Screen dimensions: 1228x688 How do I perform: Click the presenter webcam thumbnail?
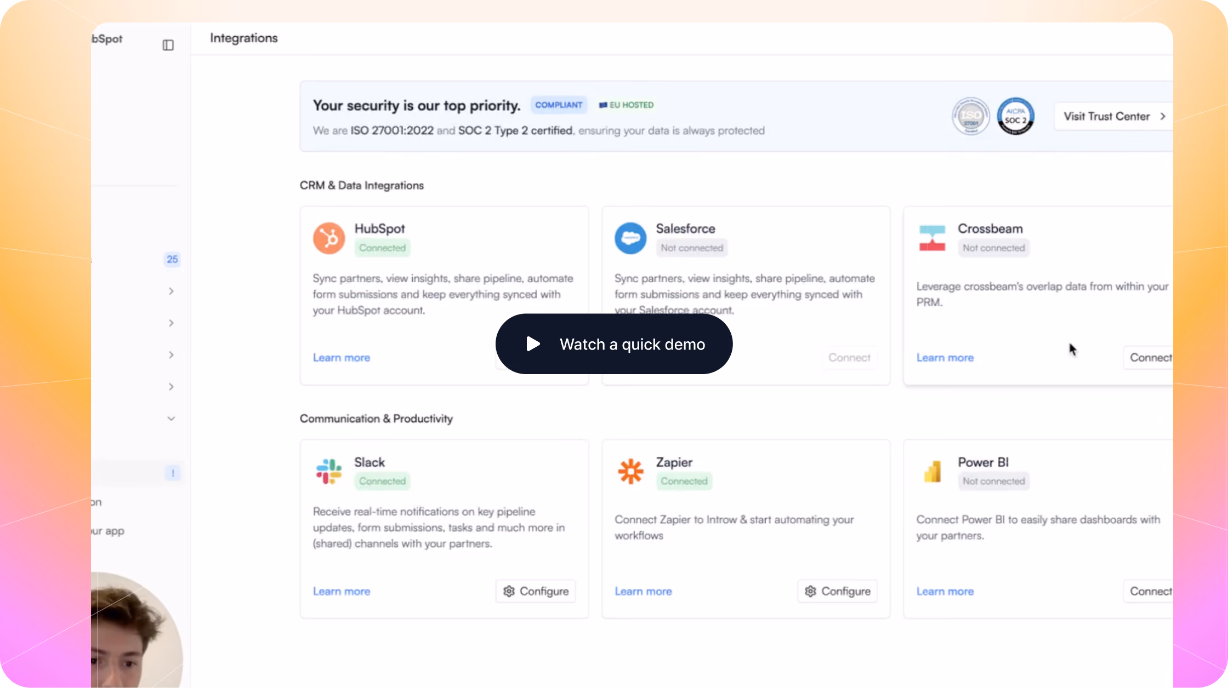coord(137,630)
